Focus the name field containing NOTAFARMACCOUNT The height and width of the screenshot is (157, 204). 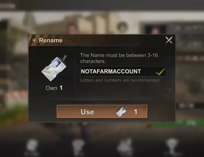123,71
